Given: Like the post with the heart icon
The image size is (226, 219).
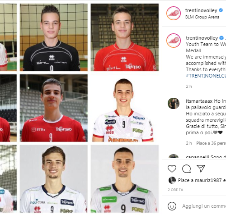Looking at the screenshot, I should 172,169.
